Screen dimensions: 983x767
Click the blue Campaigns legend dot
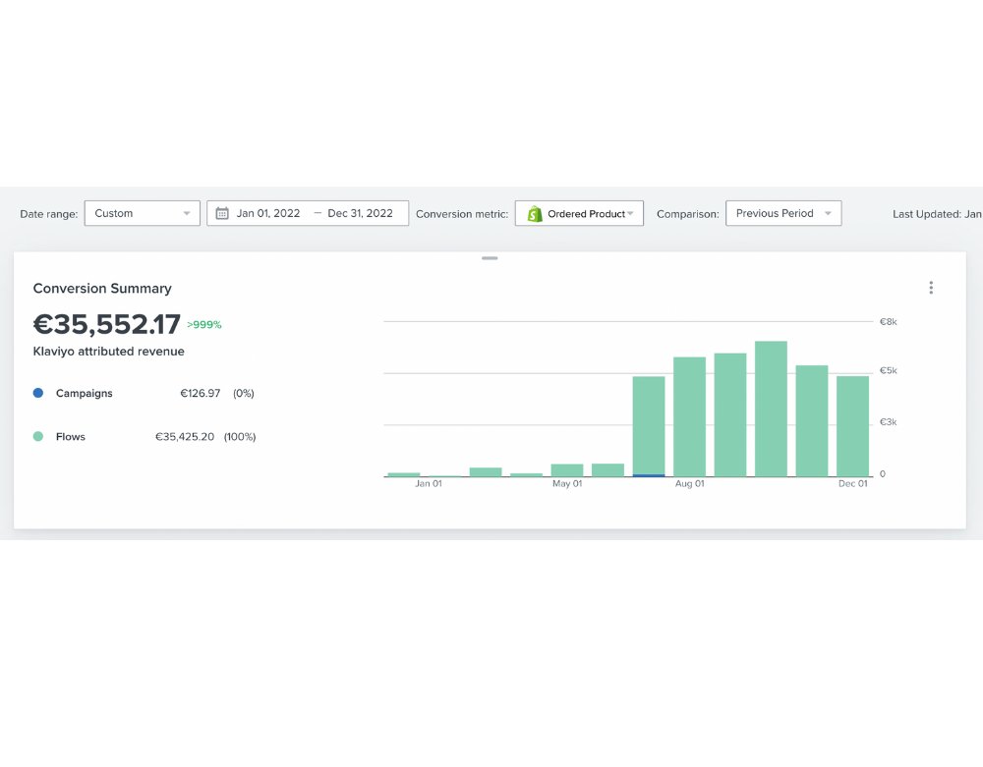pos(38,393)
